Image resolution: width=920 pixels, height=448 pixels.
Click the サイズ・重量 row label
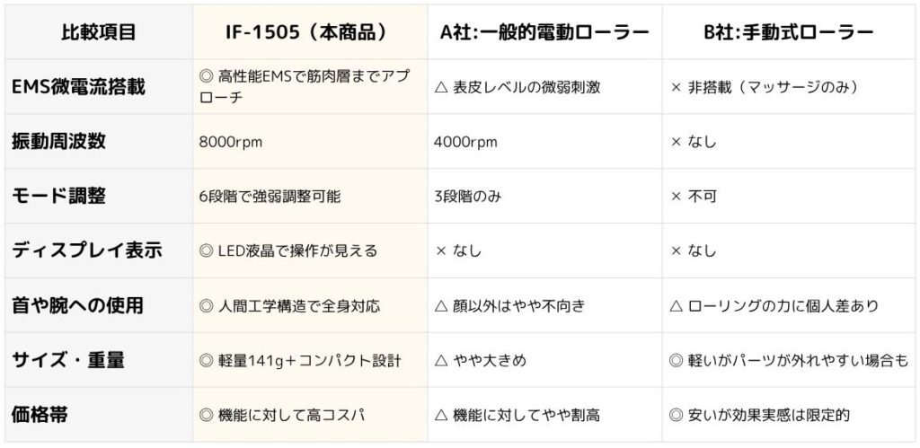coord(99,359)
